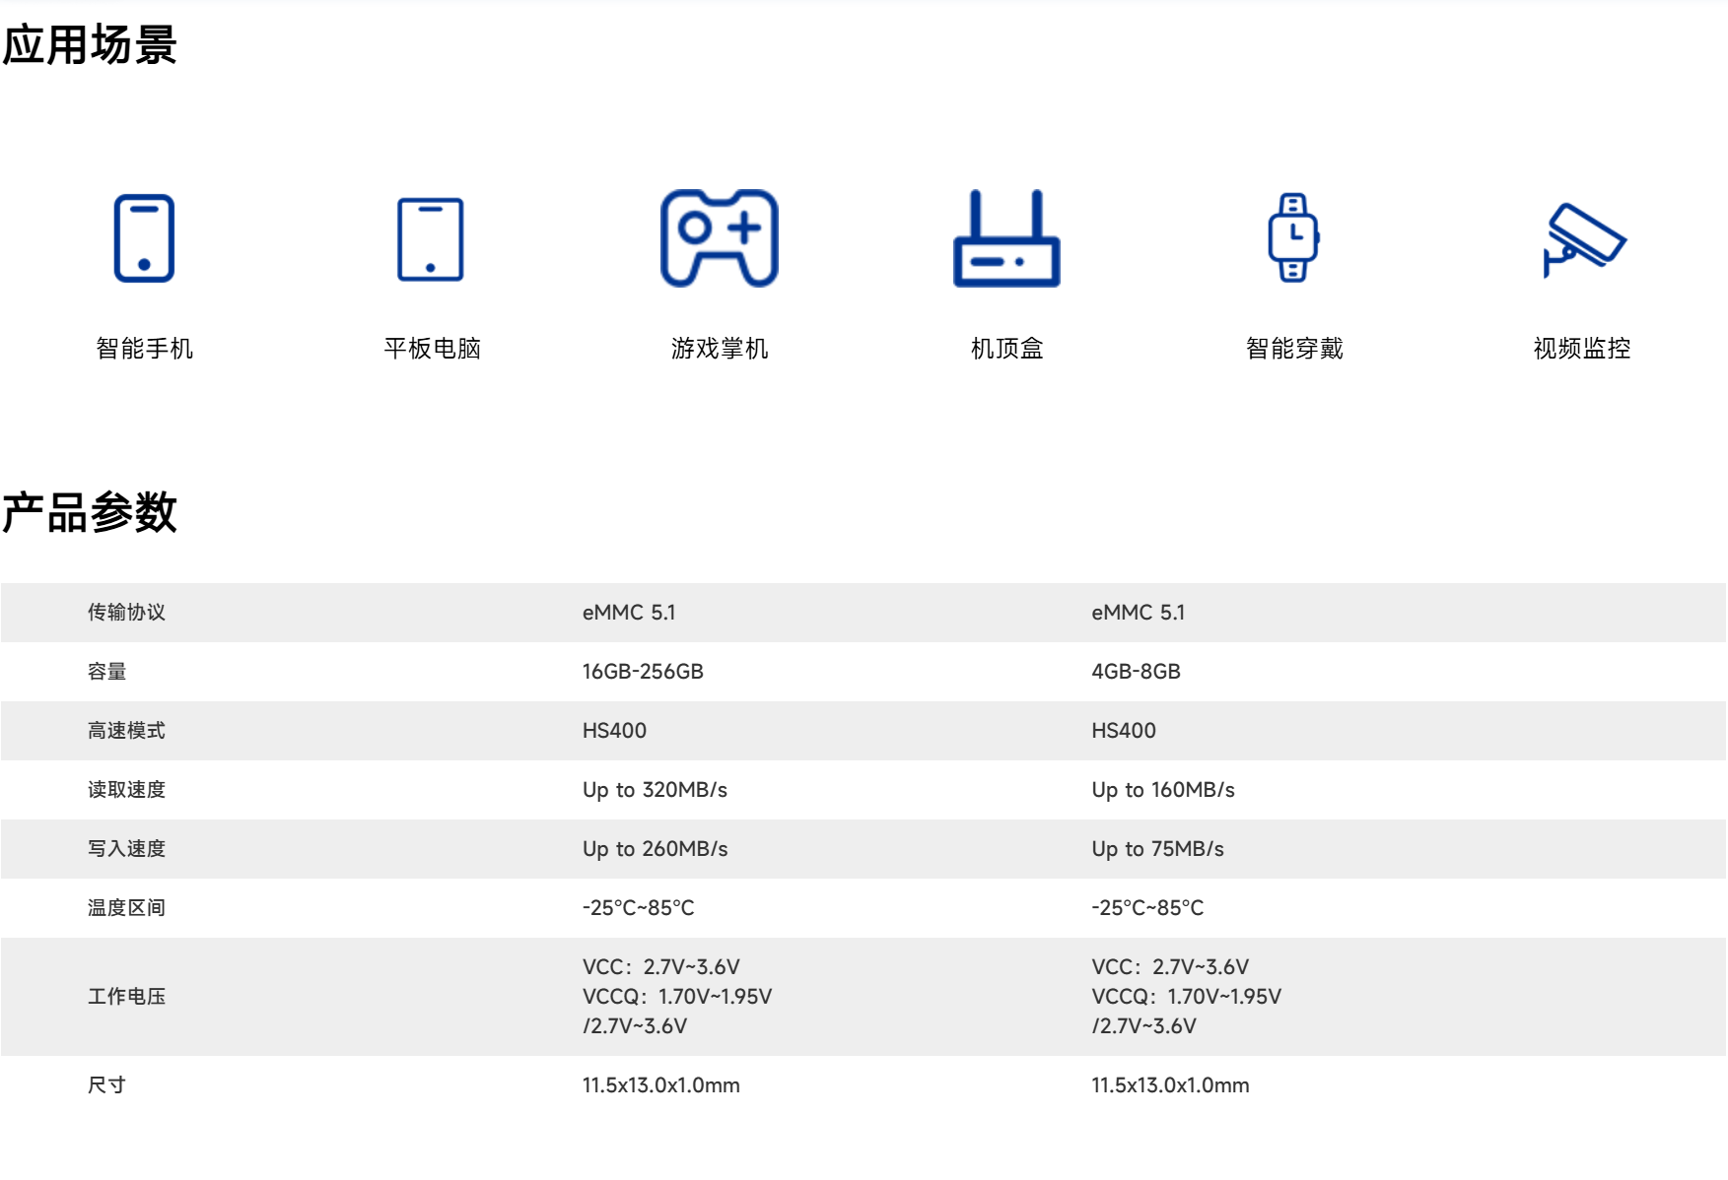Click the 16GB-256GB capacity cell
This screenshot has width=1728, height=1180.
click(x=643, y=672)
